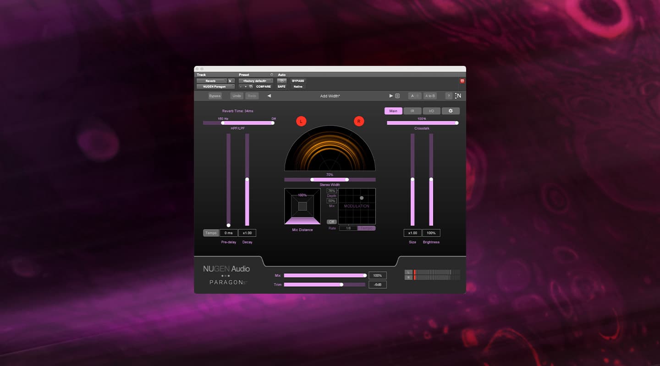Go to previous preset with left arrow
Image resolution: width=660 pixels, height=366 pixels.
coord(269,96)
